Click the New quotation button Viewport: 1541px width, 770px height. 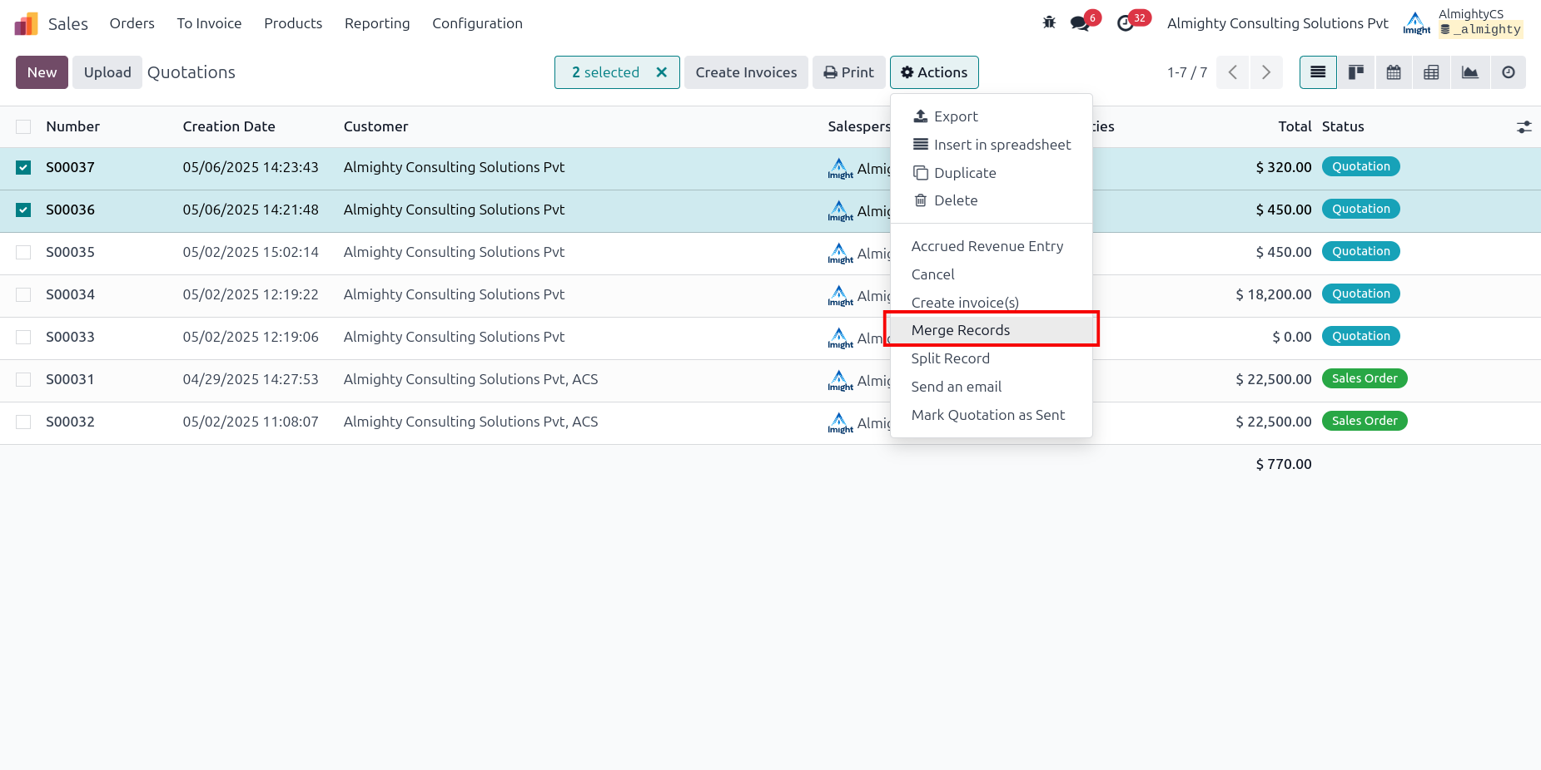click(42, 72)
